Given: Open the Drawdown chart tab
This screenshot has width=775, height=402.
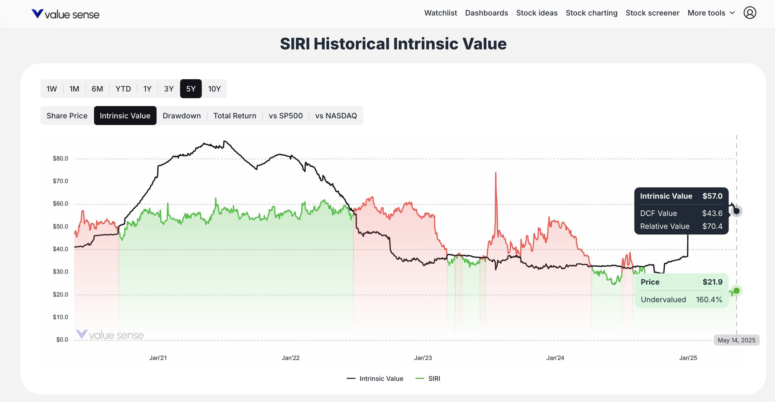Looking at the screenshot, I should click(x=182, y=115).
